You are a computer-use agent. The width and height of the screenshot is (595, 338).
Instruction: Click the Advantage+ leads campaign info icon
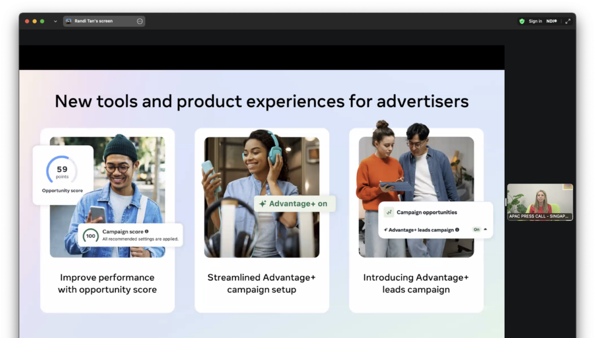pyautogui.click(x=457, y=230)
